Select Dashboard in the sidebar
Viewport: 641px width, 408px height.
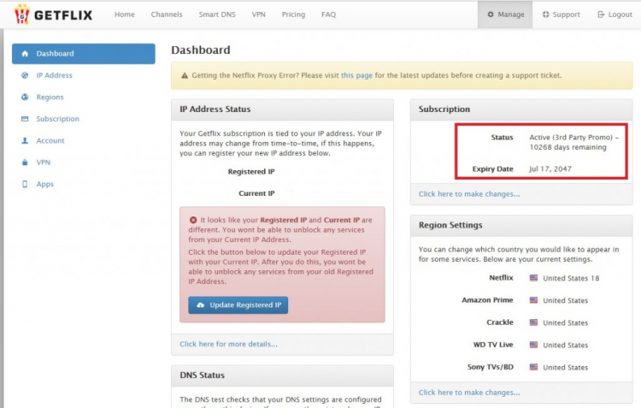point(84,54)
